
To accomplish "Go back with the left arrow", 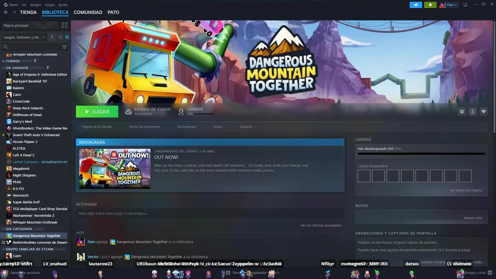I will point(6,12).
